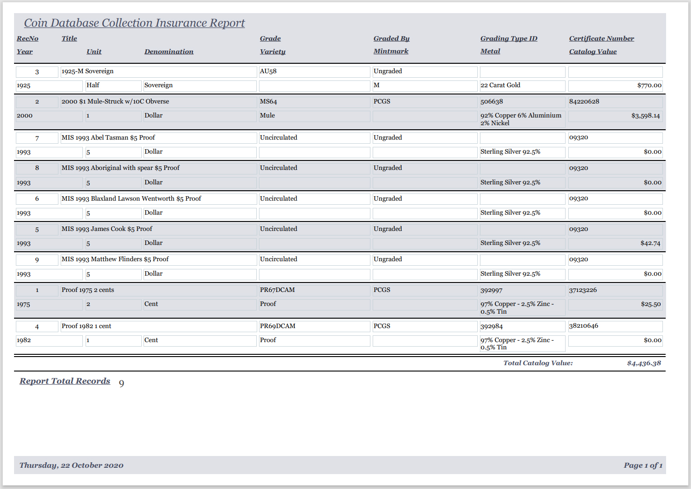Viewport: 691px width, 489px height.
Task: Select MIS 1993 Matthew Flinders $5 Proof title
Action: [158, 259]
